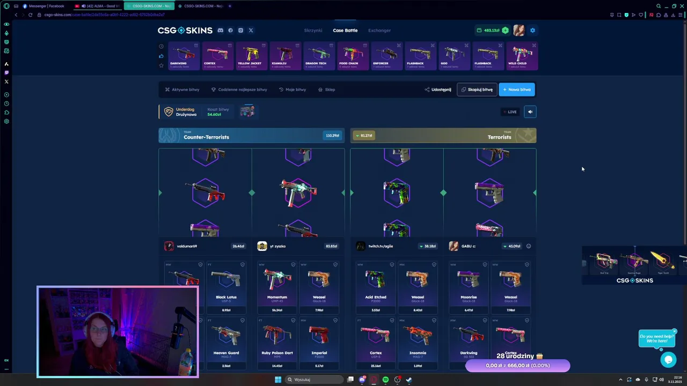The height and width of the screenshot is (386, 687).
Task: Click the shield icon on Moonrise card
Action: pos(485,264)
